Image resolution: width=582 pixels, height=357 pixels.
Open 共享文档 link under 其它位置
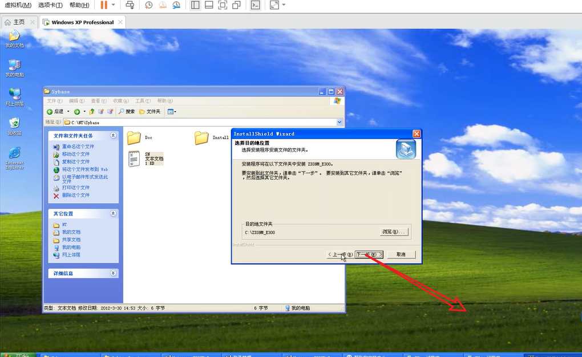pyautogui.click(x=71, y=240)
